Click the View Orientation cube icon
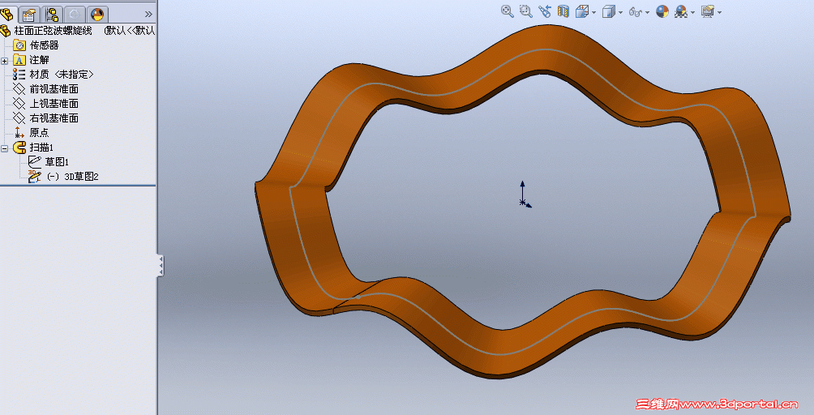 pyautogui.click(x=582, y=11)
